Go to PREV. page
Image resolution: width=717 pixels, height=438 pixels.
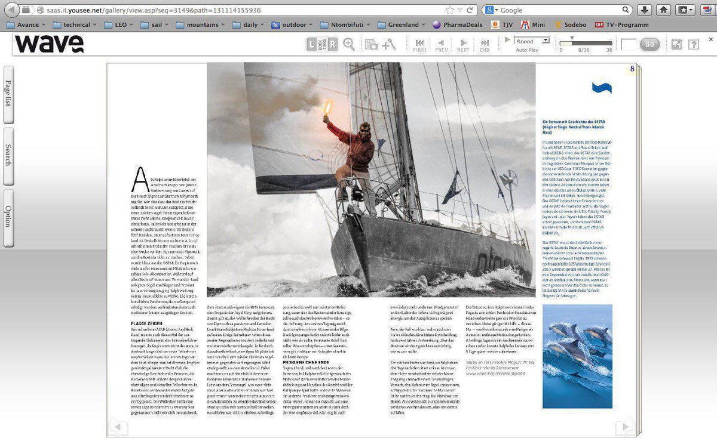(442, 45)
